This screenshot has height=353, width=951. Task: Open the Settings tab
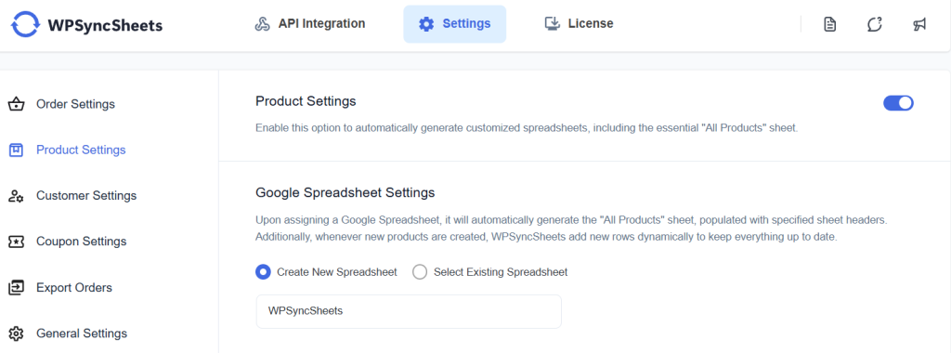(455, 24)
